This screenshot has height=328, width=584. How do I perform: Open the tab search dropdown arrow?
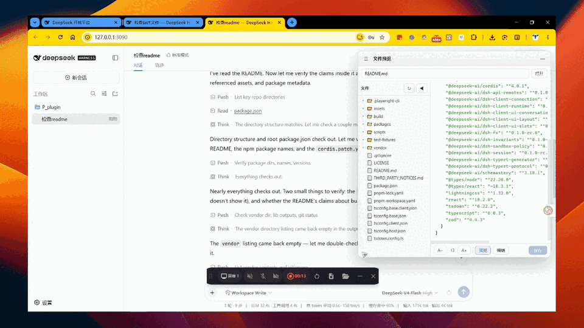pyautogui.click(x=35, y=22)
